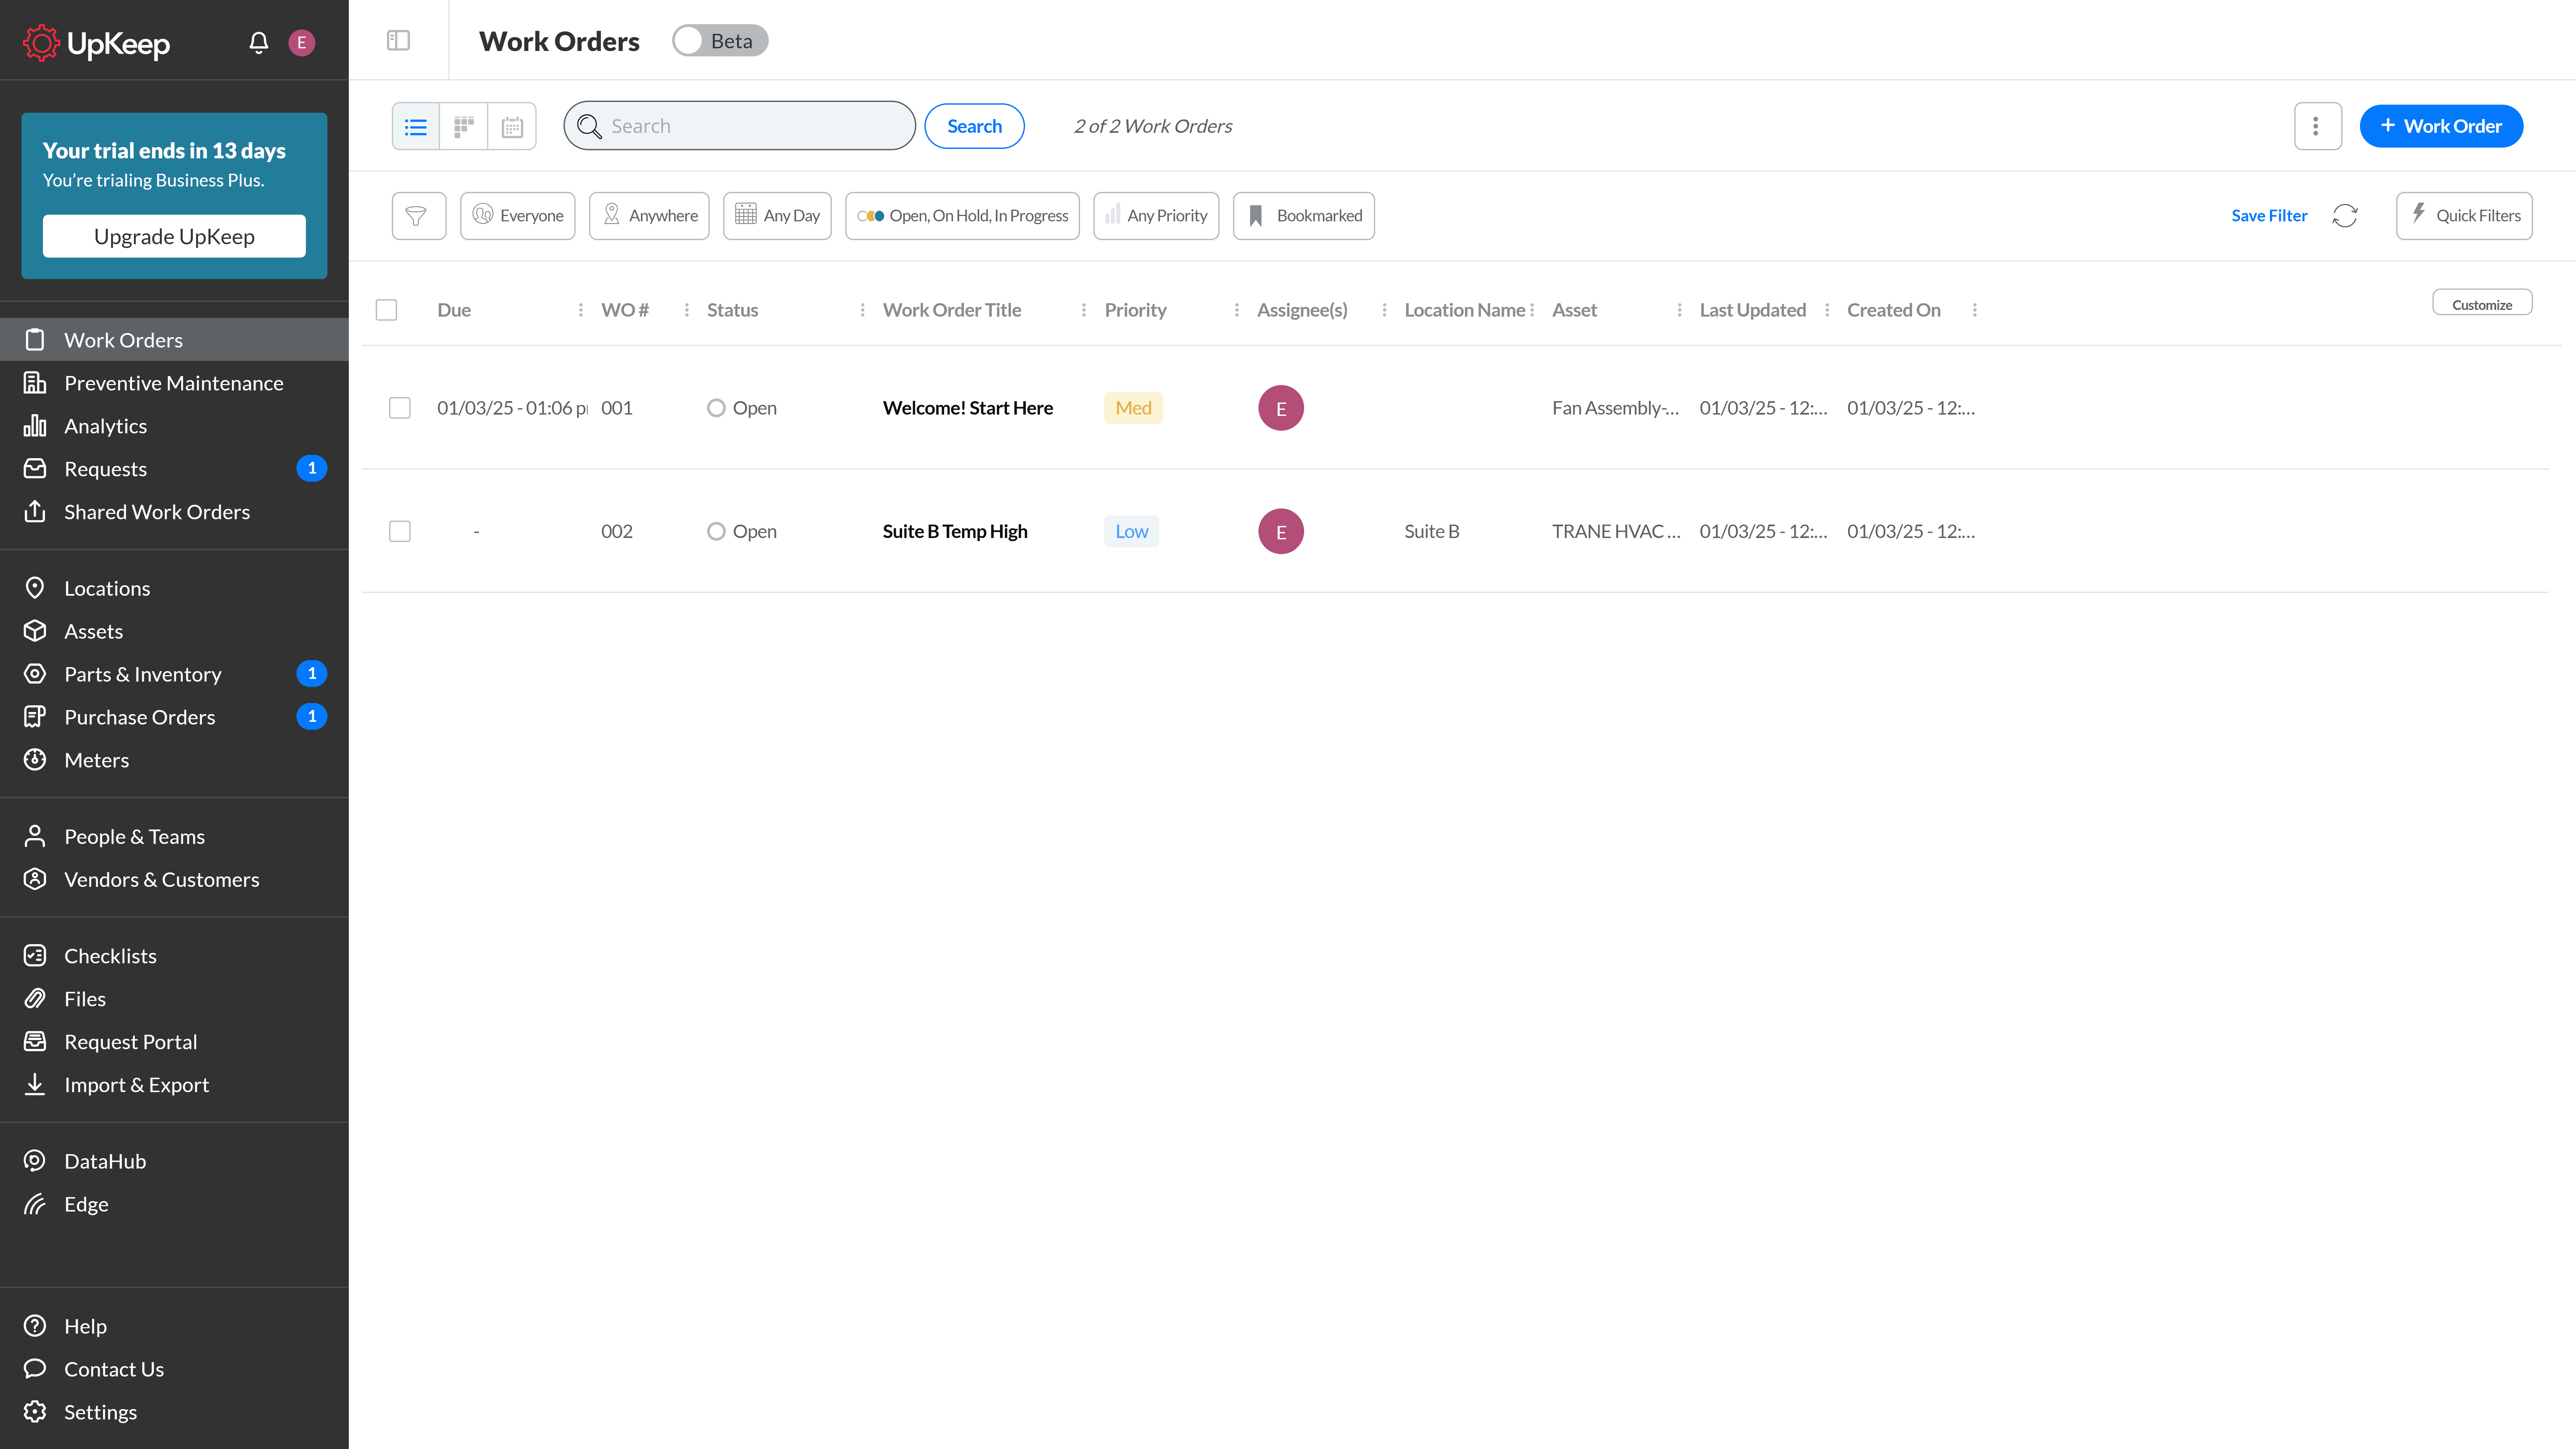Click Open status circle for work order 002
The image size is (2576, 1449).
[716, 531]
